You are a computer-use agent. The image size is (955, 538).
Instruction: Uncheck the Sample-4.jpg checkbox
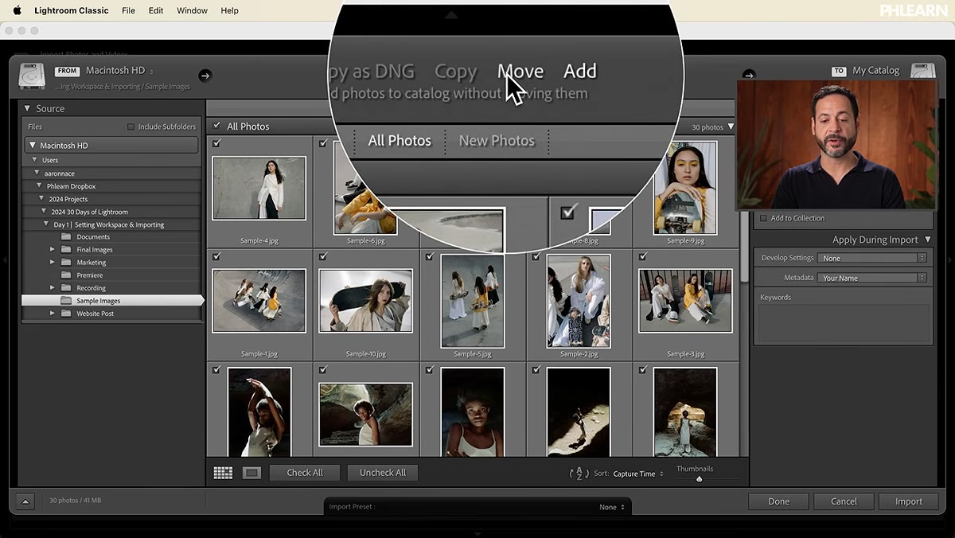217,144
